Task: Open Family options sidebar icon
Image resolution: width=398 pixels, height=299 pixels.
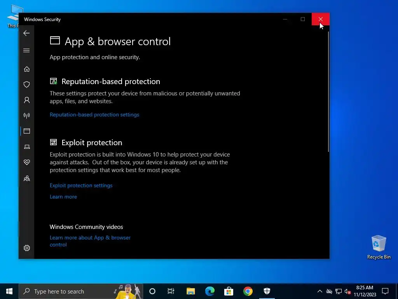Action: pyautogui.click(x=27, y=178)
